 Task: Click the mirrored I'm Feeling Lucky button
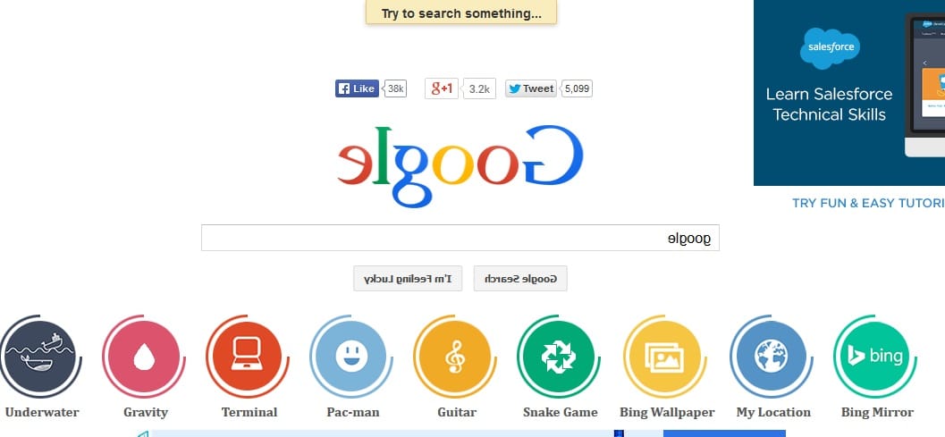pyautogui.click(x=408, y=279)
